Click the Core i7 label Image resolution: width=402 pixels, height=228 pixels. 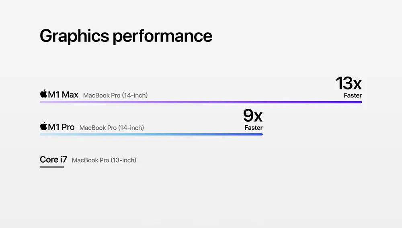[53, 160]
